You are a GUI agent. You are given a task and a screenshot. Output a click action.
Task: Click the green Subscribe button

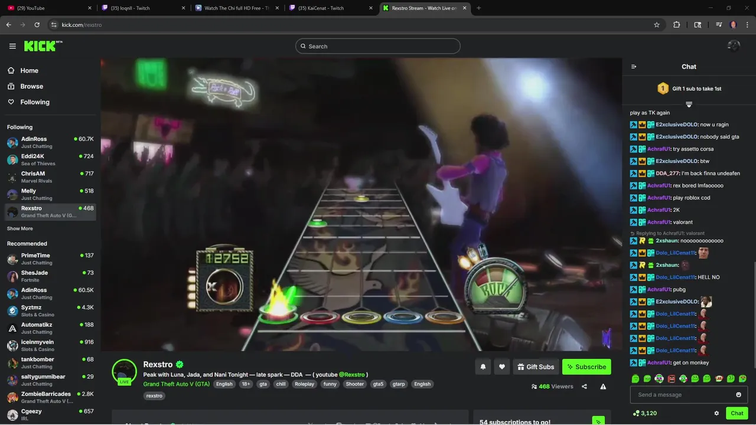[x=586, y=367]
